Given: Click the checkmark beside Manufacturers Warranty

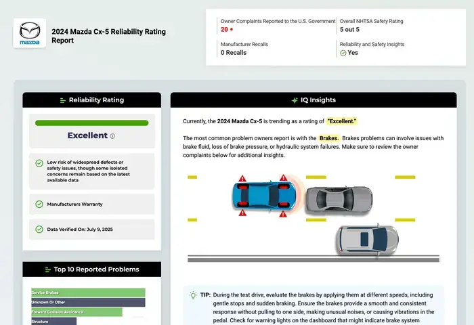Looking at the screenshot, I should point(39,204).
